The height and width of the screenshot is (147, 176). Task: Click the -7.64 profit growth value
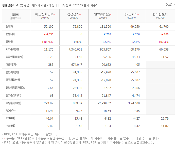pos(50,88)
